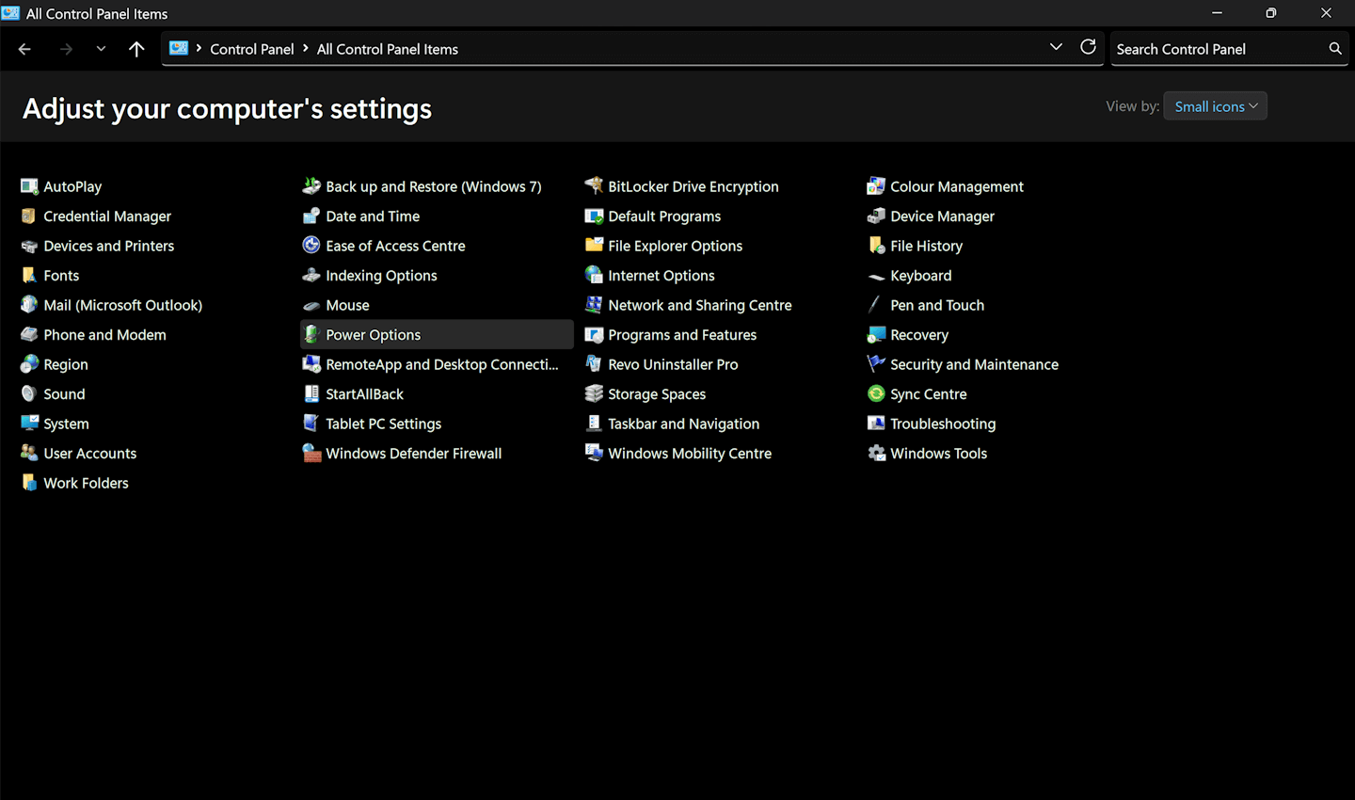Open the Windows Defender Firewall icon
Image resolution: width=1355 pixels, height=800 pixels.
coord(311,454)
